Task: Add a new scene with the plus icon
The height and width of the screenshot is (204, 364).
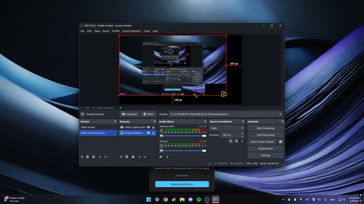Action: point(82,157)
